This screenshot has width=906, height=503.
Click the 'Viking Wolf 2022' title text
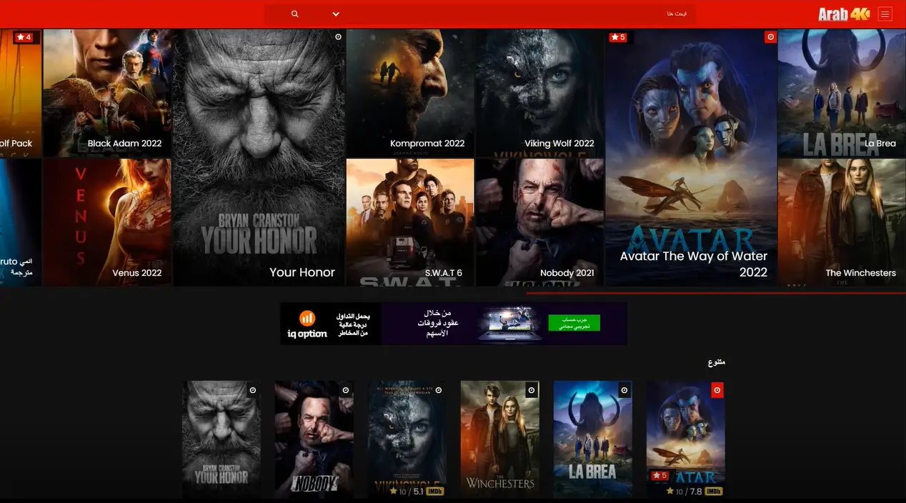coord(559,144)
